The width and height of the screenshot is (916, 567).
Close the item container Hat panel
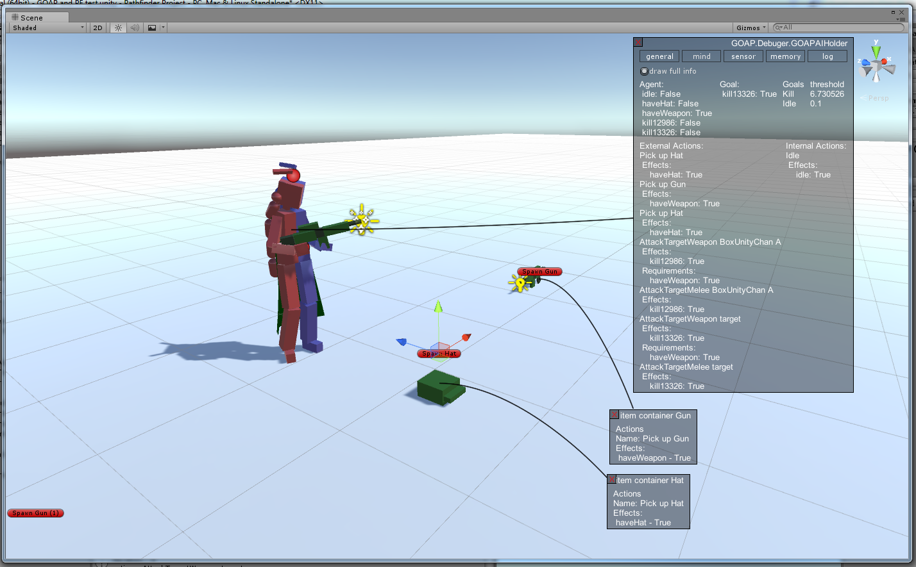612,480
